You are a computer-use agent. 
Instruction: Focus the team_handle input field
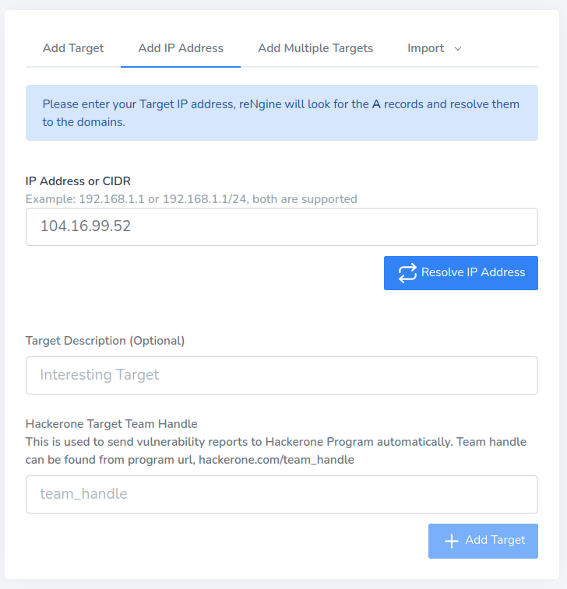click(x=282, y=494)
